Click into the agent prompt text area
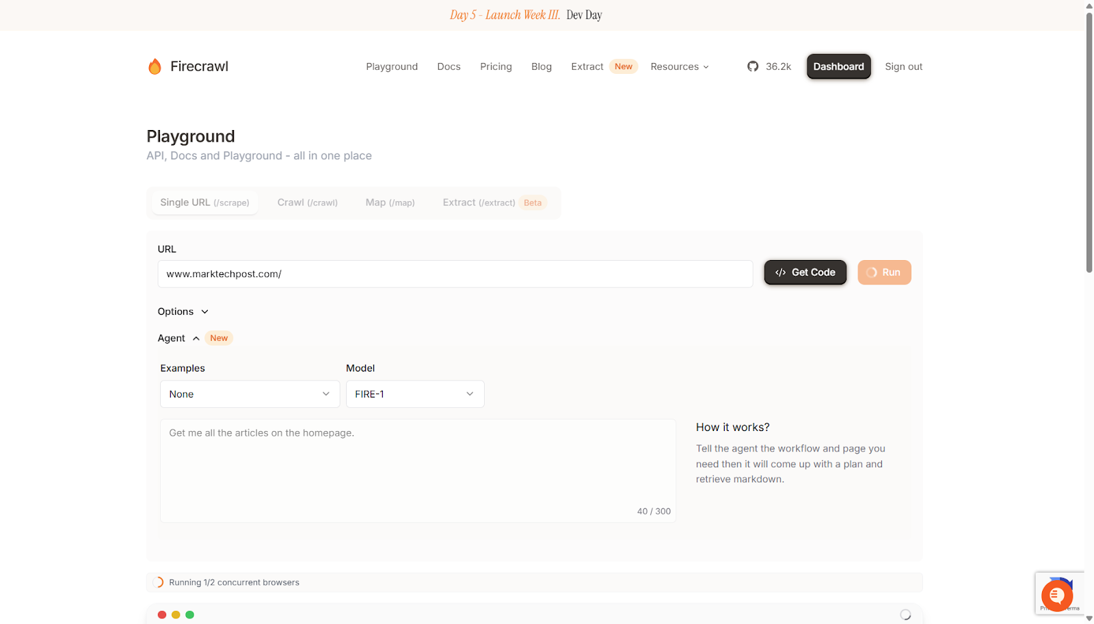 coord(418,471)
